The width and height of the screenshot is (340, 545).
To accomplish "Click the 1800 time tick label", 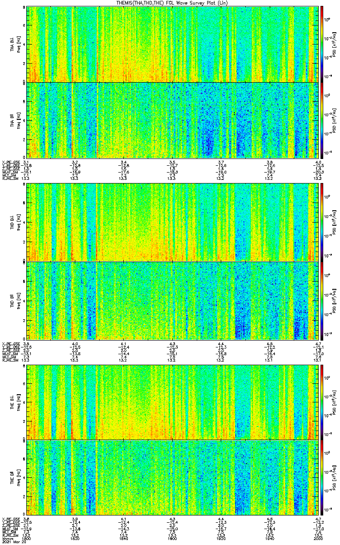I will click(x=26, y=539).
